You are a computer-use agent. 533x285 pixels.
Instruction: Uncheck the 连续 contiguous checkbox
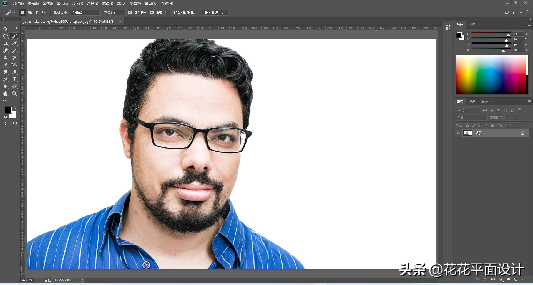point(152,12)
